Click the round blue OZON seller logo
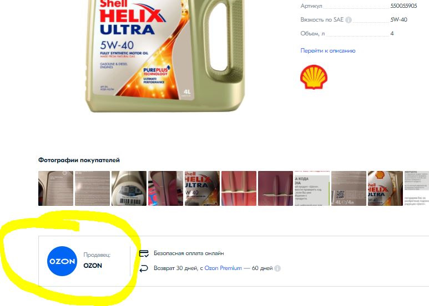 (62, 261)
